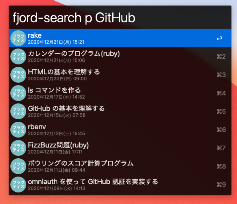Click the date 2020年12月21日(月) 15:21
This screenshot has height=204, width=237.
click(56, 42)
